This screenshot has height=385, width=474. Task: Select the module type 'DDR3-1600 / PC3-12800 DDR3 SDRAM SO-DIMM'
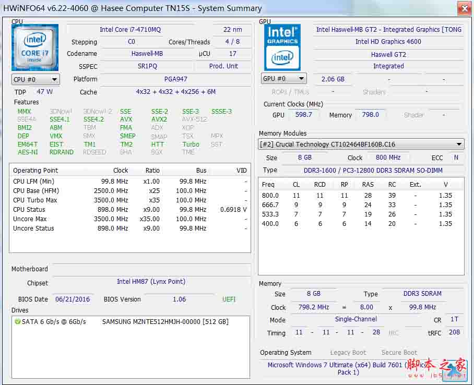pyautogui.click(x=373, y=171)
